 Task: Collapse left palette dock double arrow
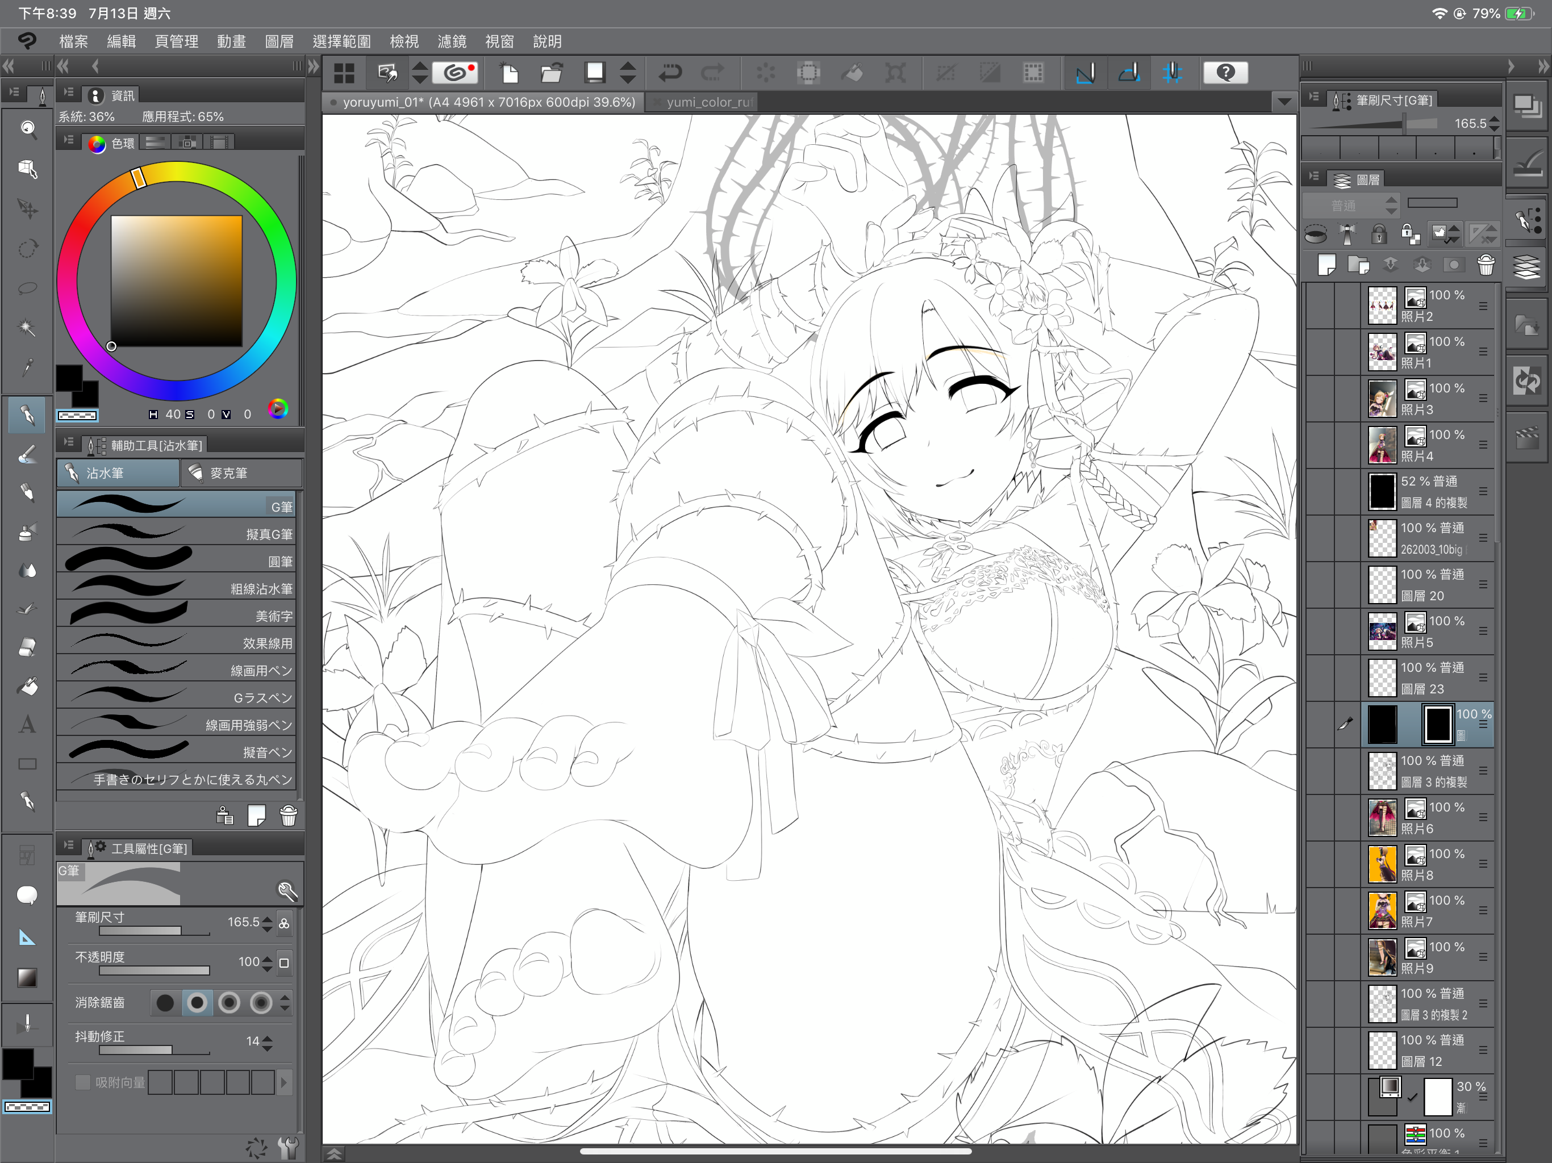tap(9, 66)
